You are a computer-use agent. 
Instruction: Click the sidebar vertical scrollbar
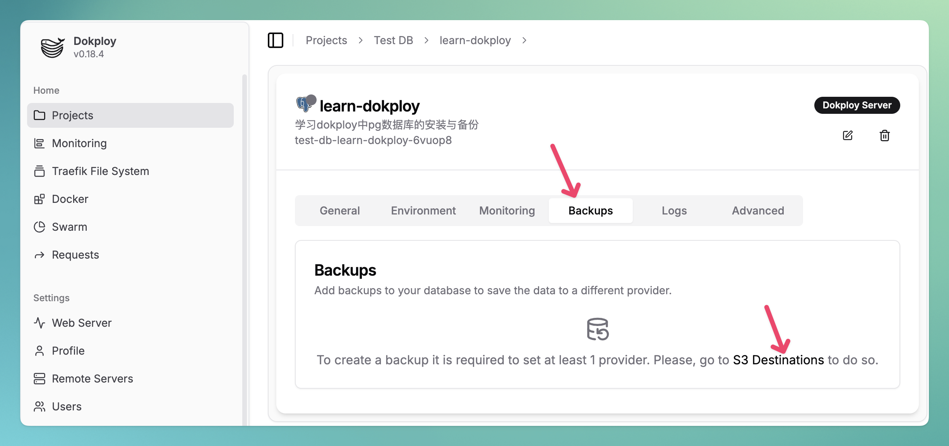click(244, 250)
